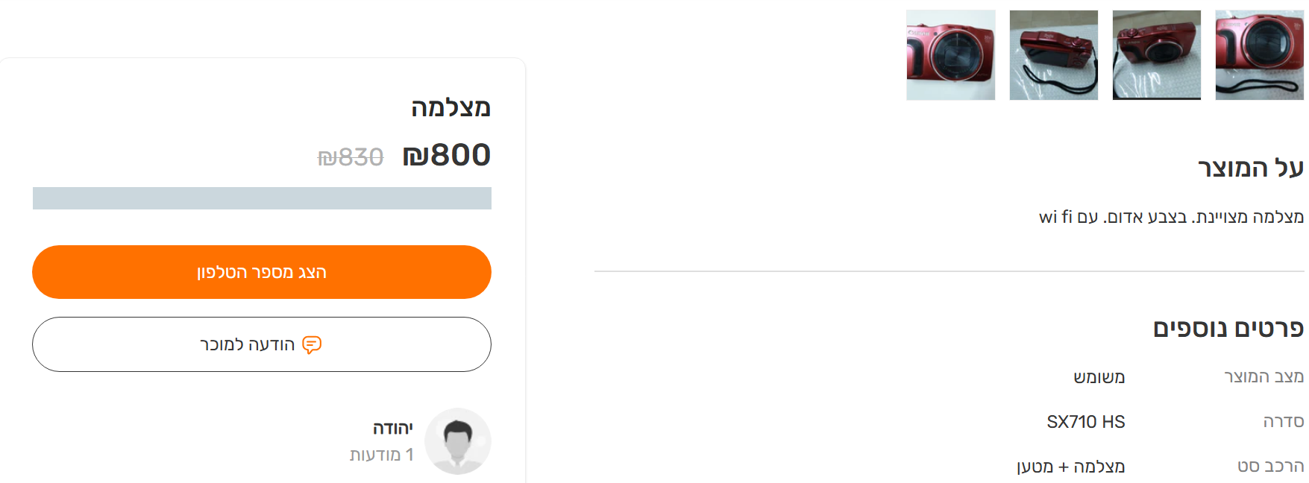Open the second camera thumbnail showing back screen

[x=1053, y=54]
